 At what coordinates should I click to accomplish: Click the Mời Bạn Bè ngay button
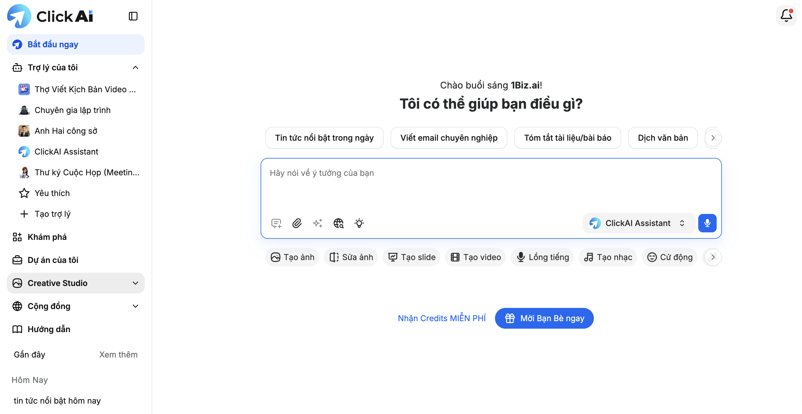544,318
